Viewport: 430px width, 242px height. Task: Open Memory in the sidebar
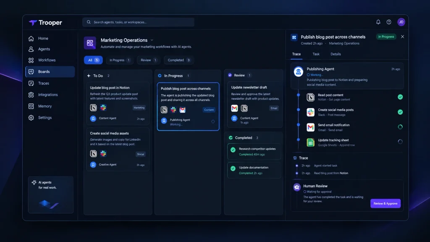click(50, 106)
